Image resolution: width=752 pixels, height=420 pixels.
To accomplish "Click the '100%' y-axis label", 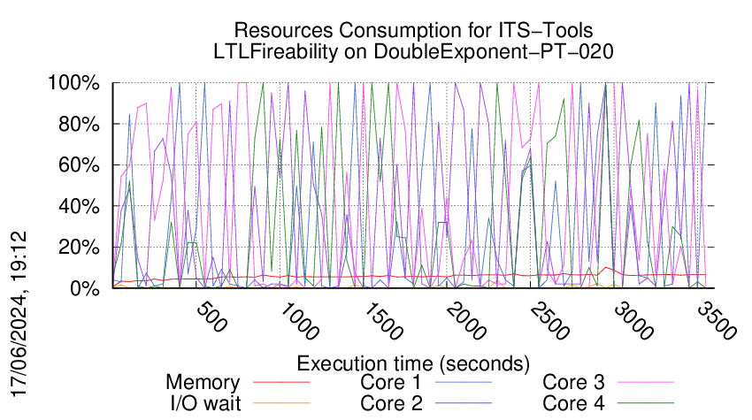I will [73, 83].
